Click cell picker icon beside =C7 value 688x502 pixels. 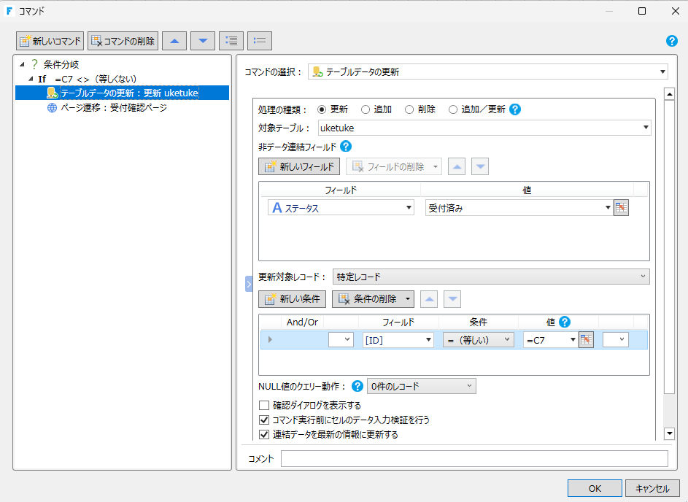point(586,339)
